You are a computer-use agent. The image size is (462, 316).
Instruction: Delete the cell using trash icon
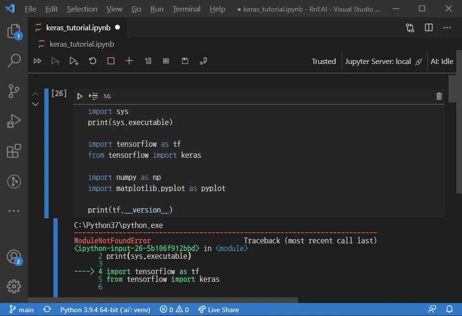point(439,96)
